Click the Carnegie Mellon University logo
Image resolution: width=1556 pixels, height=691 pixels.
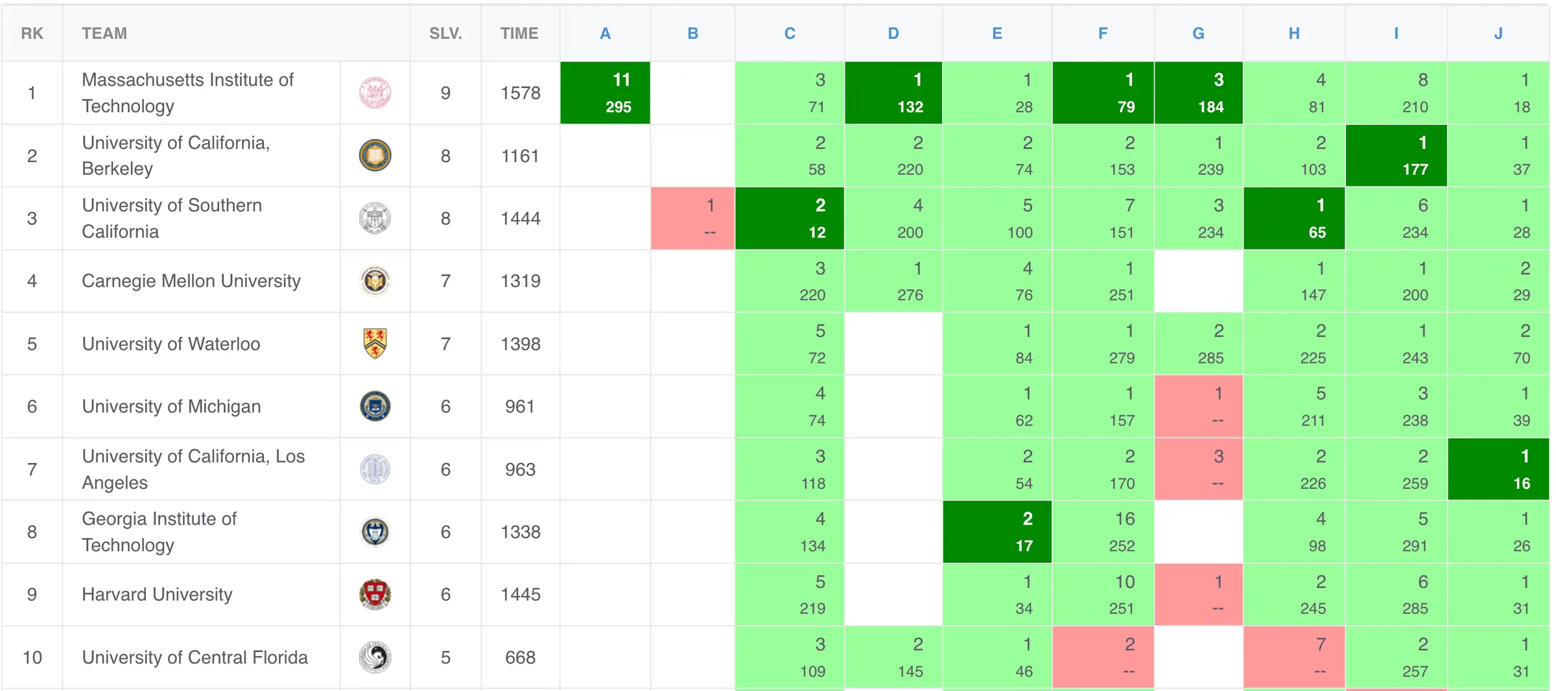[x=375, y=281]
